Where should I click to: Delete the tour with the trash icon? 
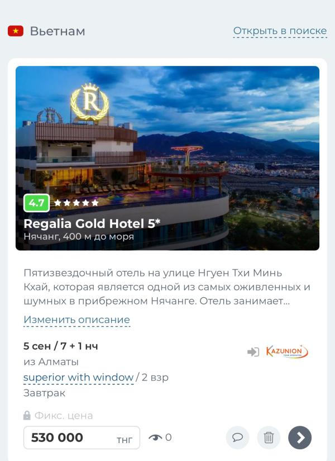pyautogui.click(x=269, y=438)
